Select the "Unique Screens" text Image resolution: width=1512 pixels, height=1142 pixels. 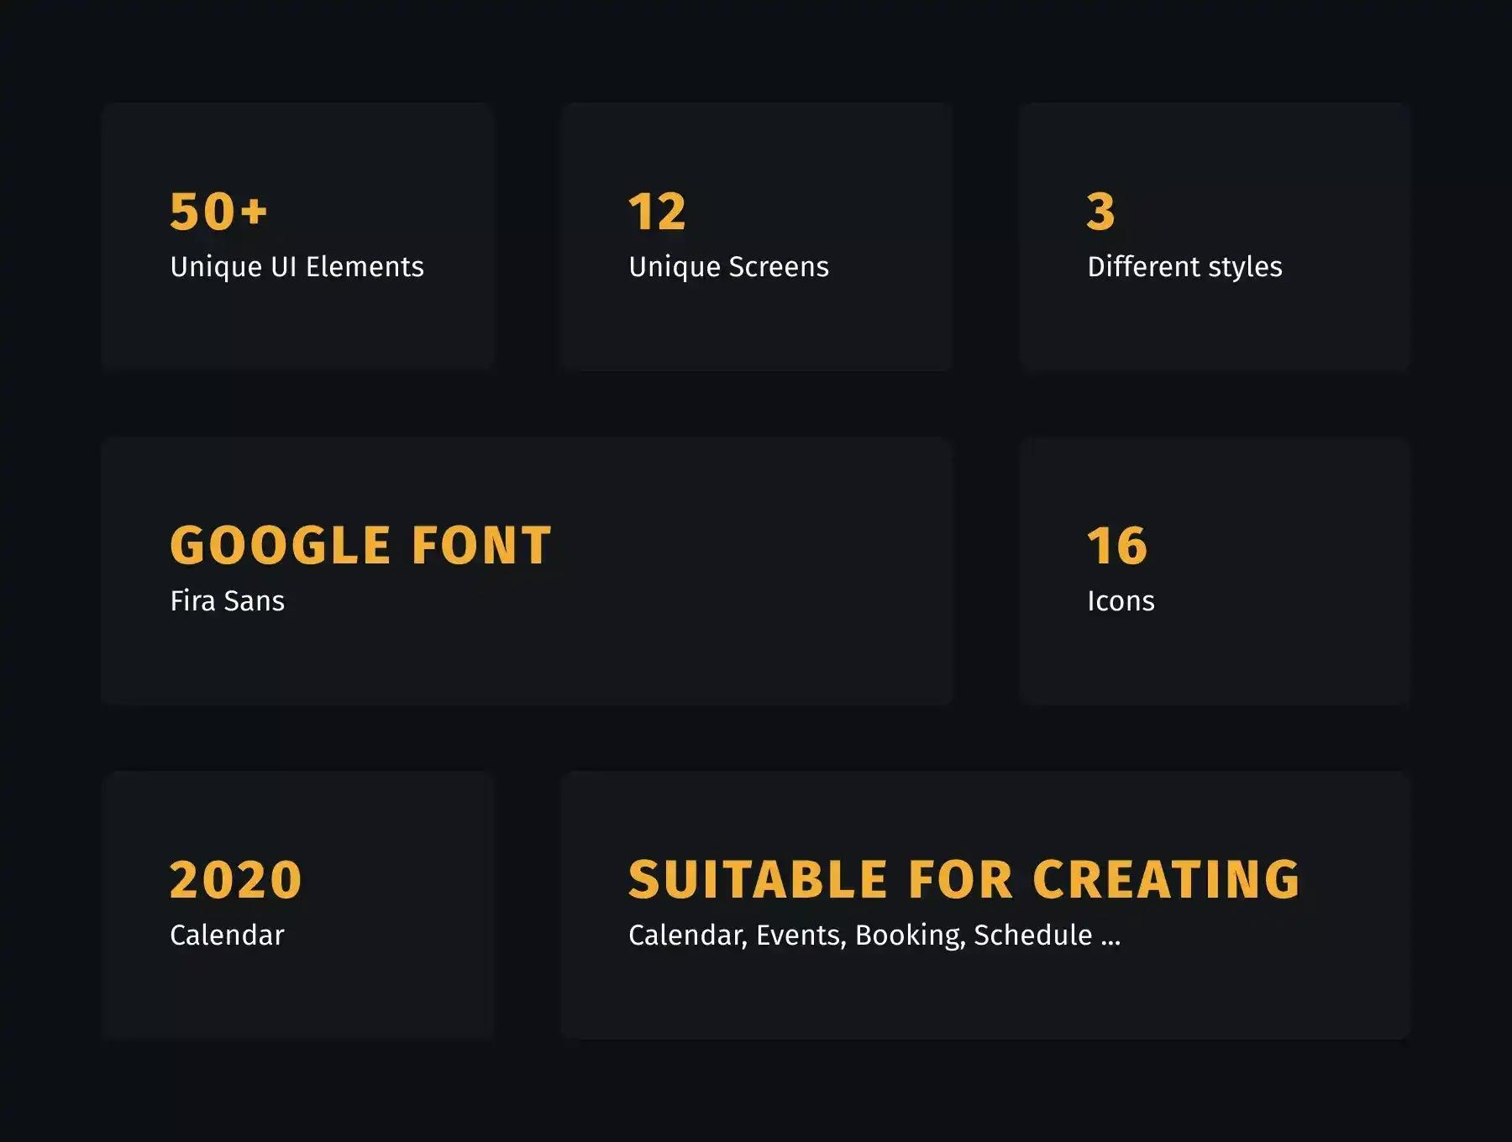click(x=728, y=267)
